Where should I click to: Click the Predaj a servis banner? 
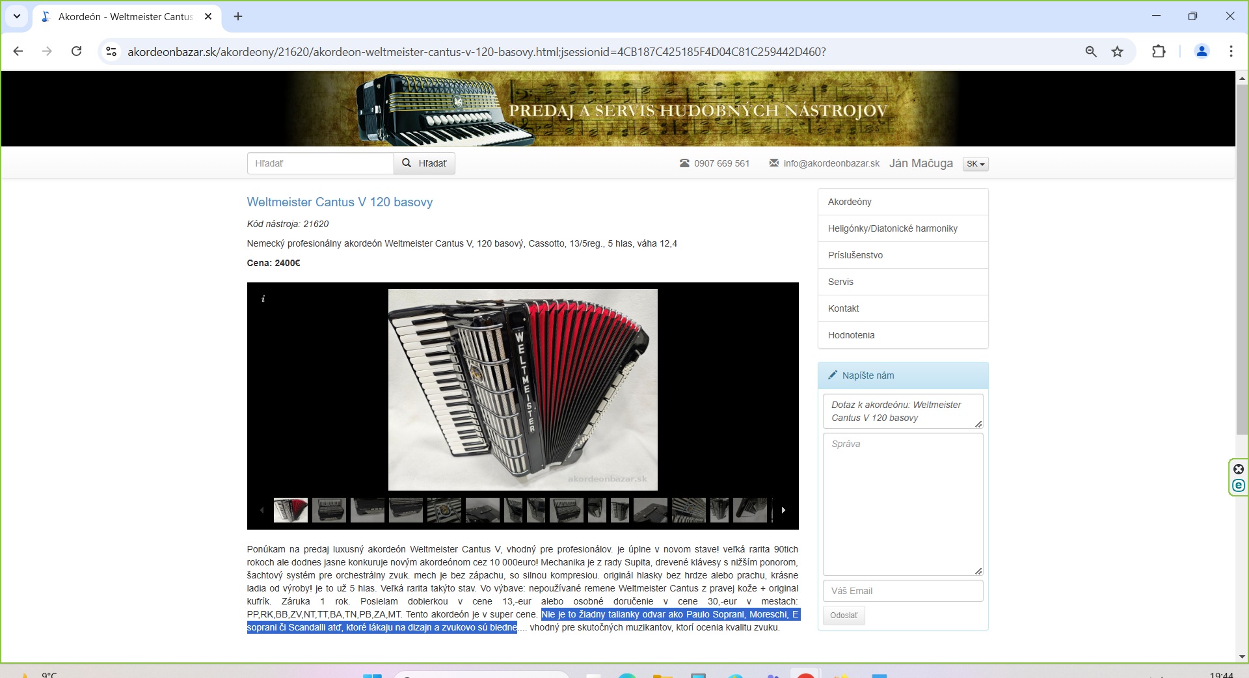(618, 109)
